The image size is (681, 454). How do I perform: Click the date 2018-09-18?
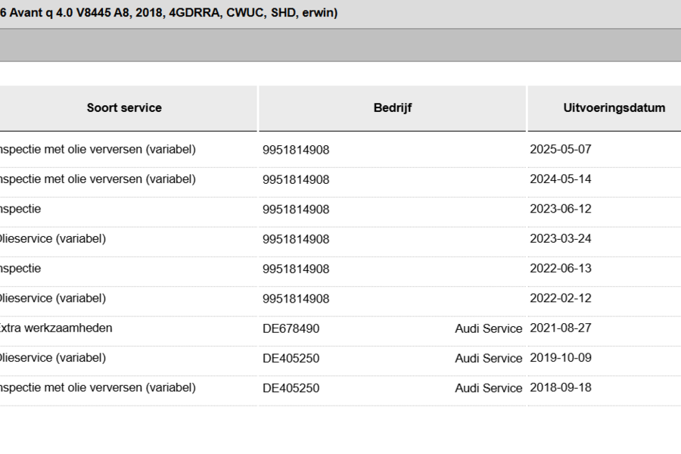point(560,387)
